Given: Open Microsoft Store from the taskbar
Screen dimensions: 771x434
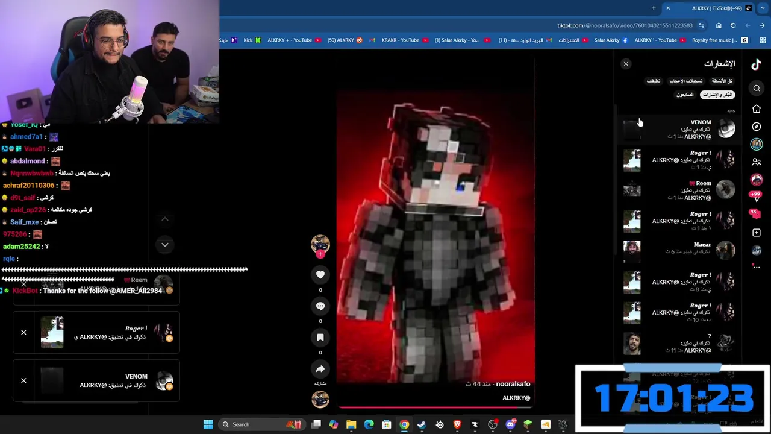Looking at the screenshot, I should coord(387,424).
